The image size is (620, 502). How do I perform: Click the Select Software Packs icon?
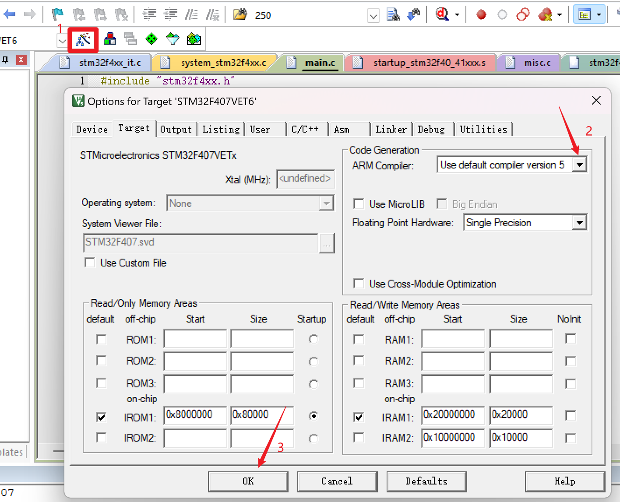click(x=173, y=39)
